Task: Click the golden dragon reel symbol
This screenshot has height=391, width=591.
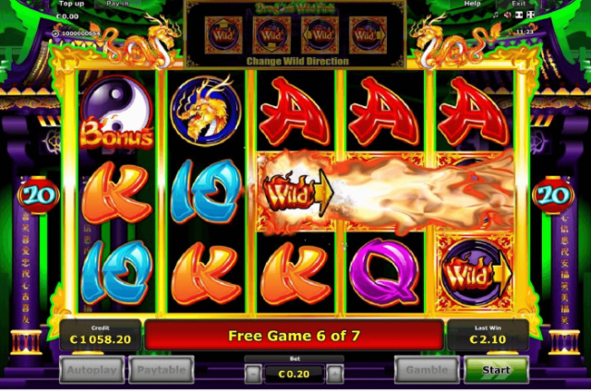Action: (205, 110)
